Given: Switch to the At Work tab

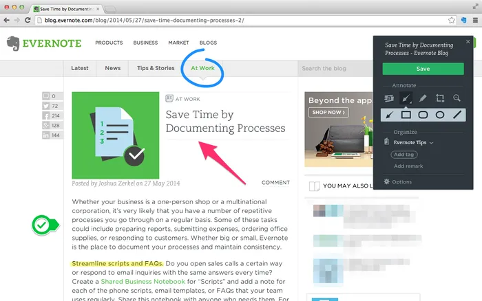Looking at the screenshot, I should [x=202, y=68].
